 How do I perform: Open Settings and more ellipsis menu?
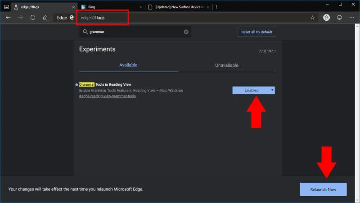coord(352,18)
